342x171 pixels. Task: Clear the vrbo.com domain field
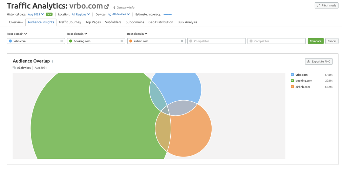(62, 41)
